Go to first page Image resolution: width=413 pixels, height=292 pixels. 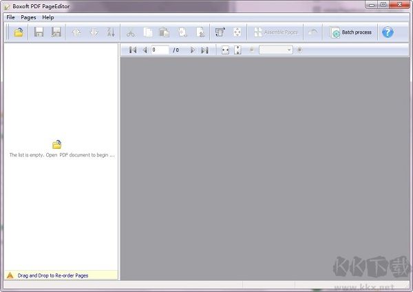[x=133, y=50]
